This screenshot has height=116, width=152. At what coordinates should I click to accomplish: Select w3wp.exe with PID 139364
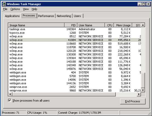tap(75, 58)
